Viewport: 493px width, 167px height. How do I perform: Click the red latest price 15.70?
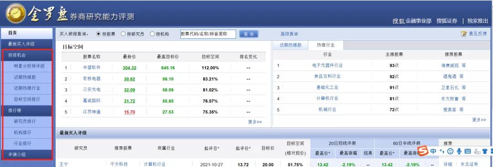pyautogui.click(x=130, y=112)
